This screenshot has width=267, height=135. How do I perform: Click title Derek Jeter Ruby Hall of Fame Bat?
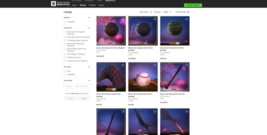click(x=172, y=94)
